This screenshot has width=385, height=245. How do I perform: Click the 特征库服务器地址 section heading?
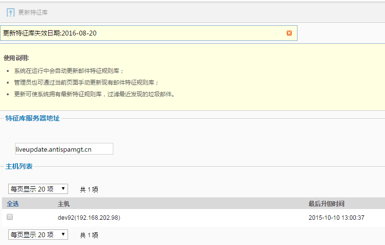click(x=33, y=118)
